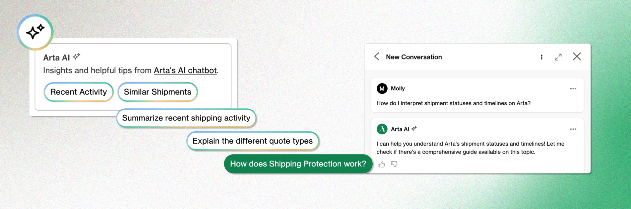Give the response a thumbs up
Image resolution: width=631 pixels, height=209 pixels.
tap(382, 164)
